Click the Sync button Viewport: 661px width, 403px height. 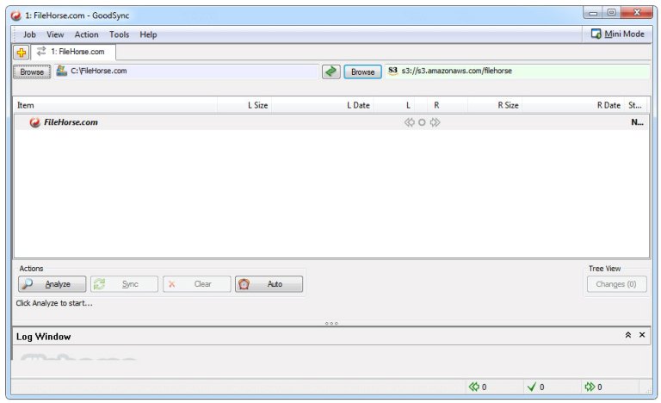point(124,284)
